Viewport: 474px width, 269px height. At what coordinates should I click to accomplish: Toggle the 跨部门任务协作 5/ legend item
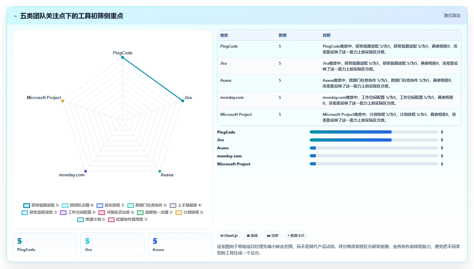[x=147, y=205]
